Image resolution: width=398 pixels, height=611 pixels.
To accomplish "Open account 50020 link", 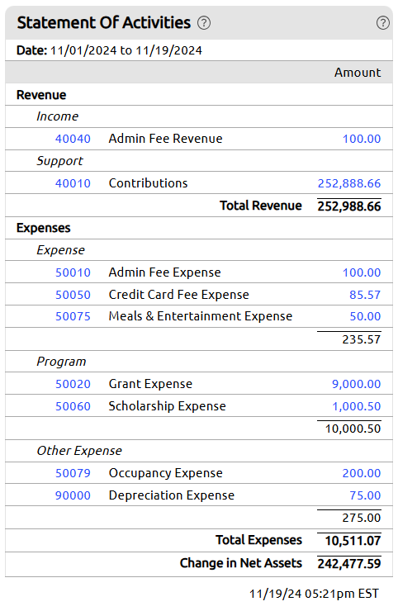I will tap(73, 384).
